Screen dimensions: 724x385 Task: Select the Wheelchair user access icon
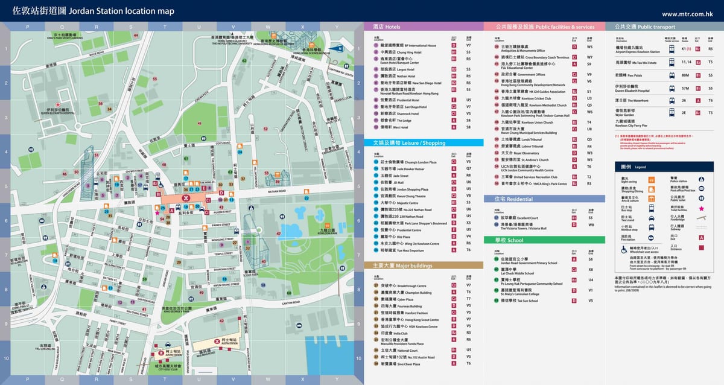(624, 250)
